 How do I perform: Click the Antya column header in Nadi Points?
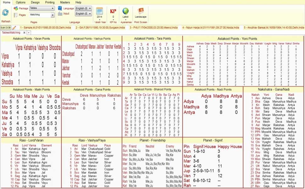[x=236, y=96]
